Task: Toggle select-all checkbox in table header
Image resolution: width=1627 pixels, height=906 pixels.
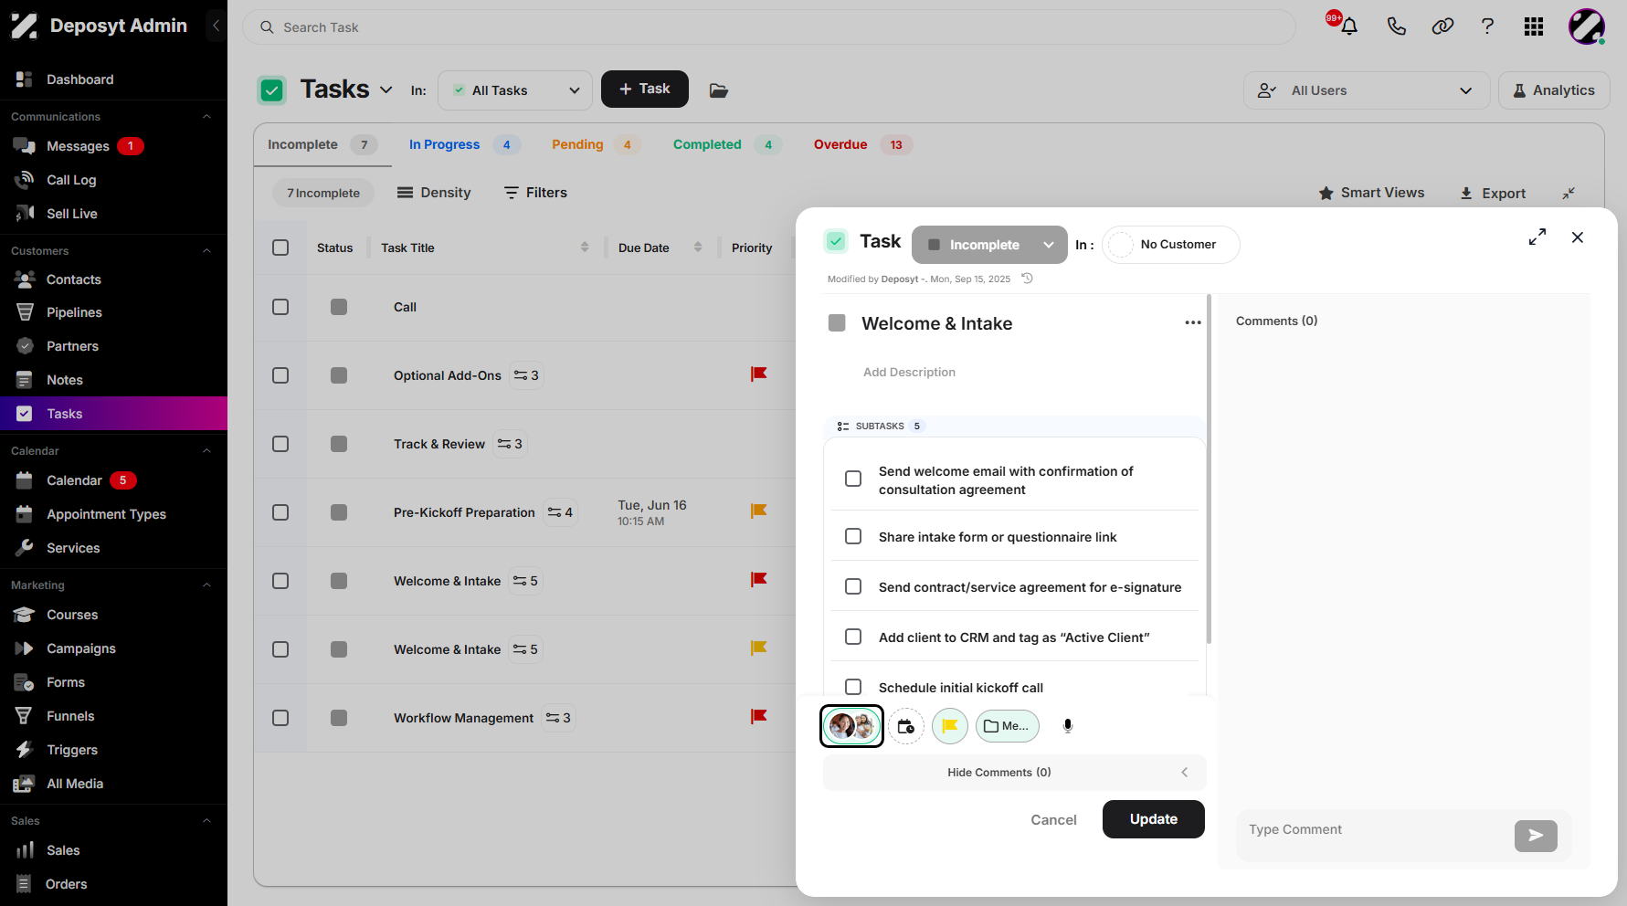Action: pos(280,248)
